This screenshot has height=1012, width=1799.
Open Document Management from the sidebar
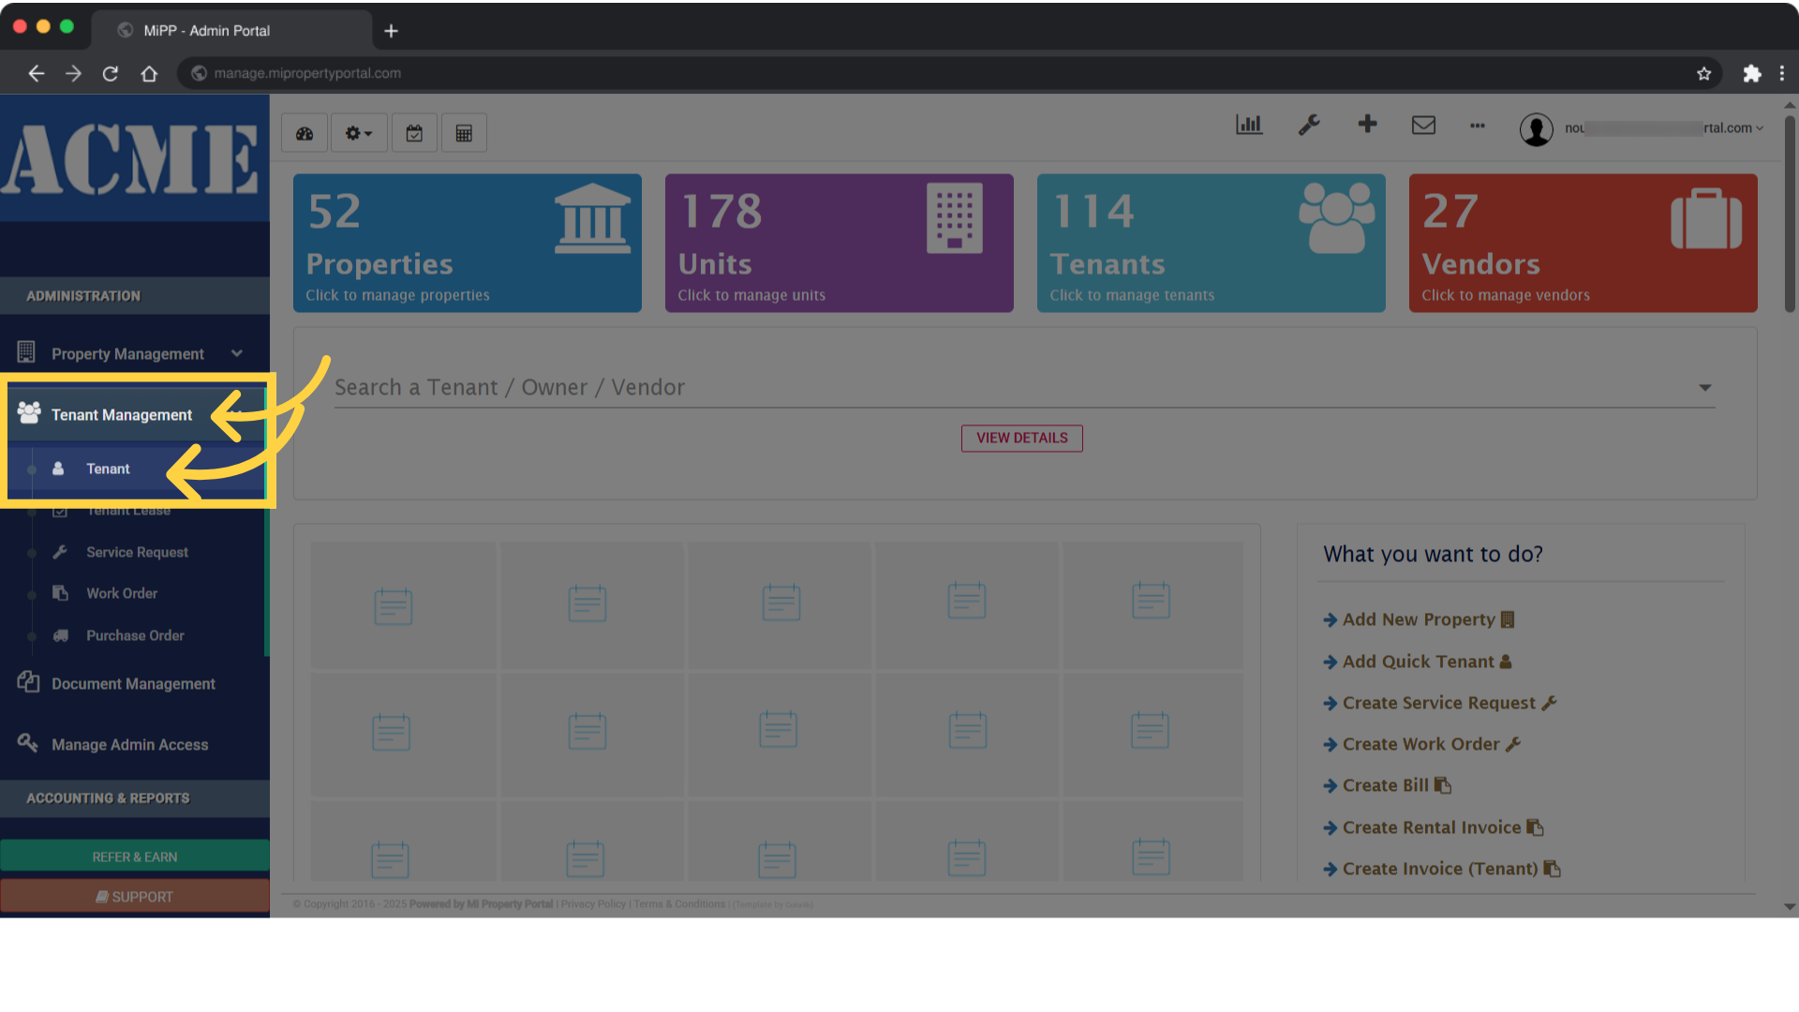pos(132,683)
